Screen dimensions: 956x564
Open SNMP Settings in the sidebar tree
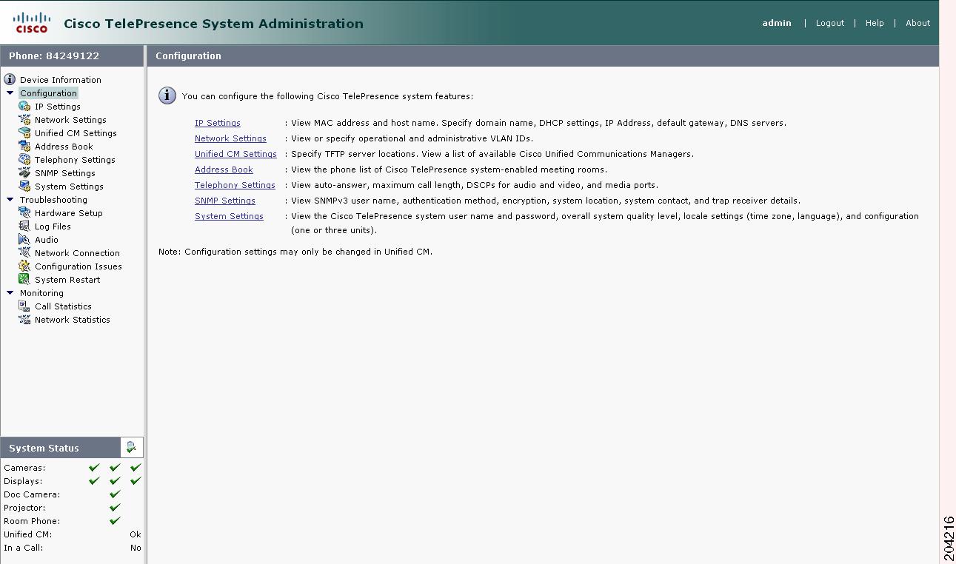(65, 173)
